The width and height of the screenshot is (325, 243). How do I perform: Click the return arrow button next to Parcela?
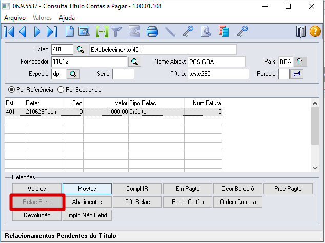pyautogui.click(x=297, y=74)
